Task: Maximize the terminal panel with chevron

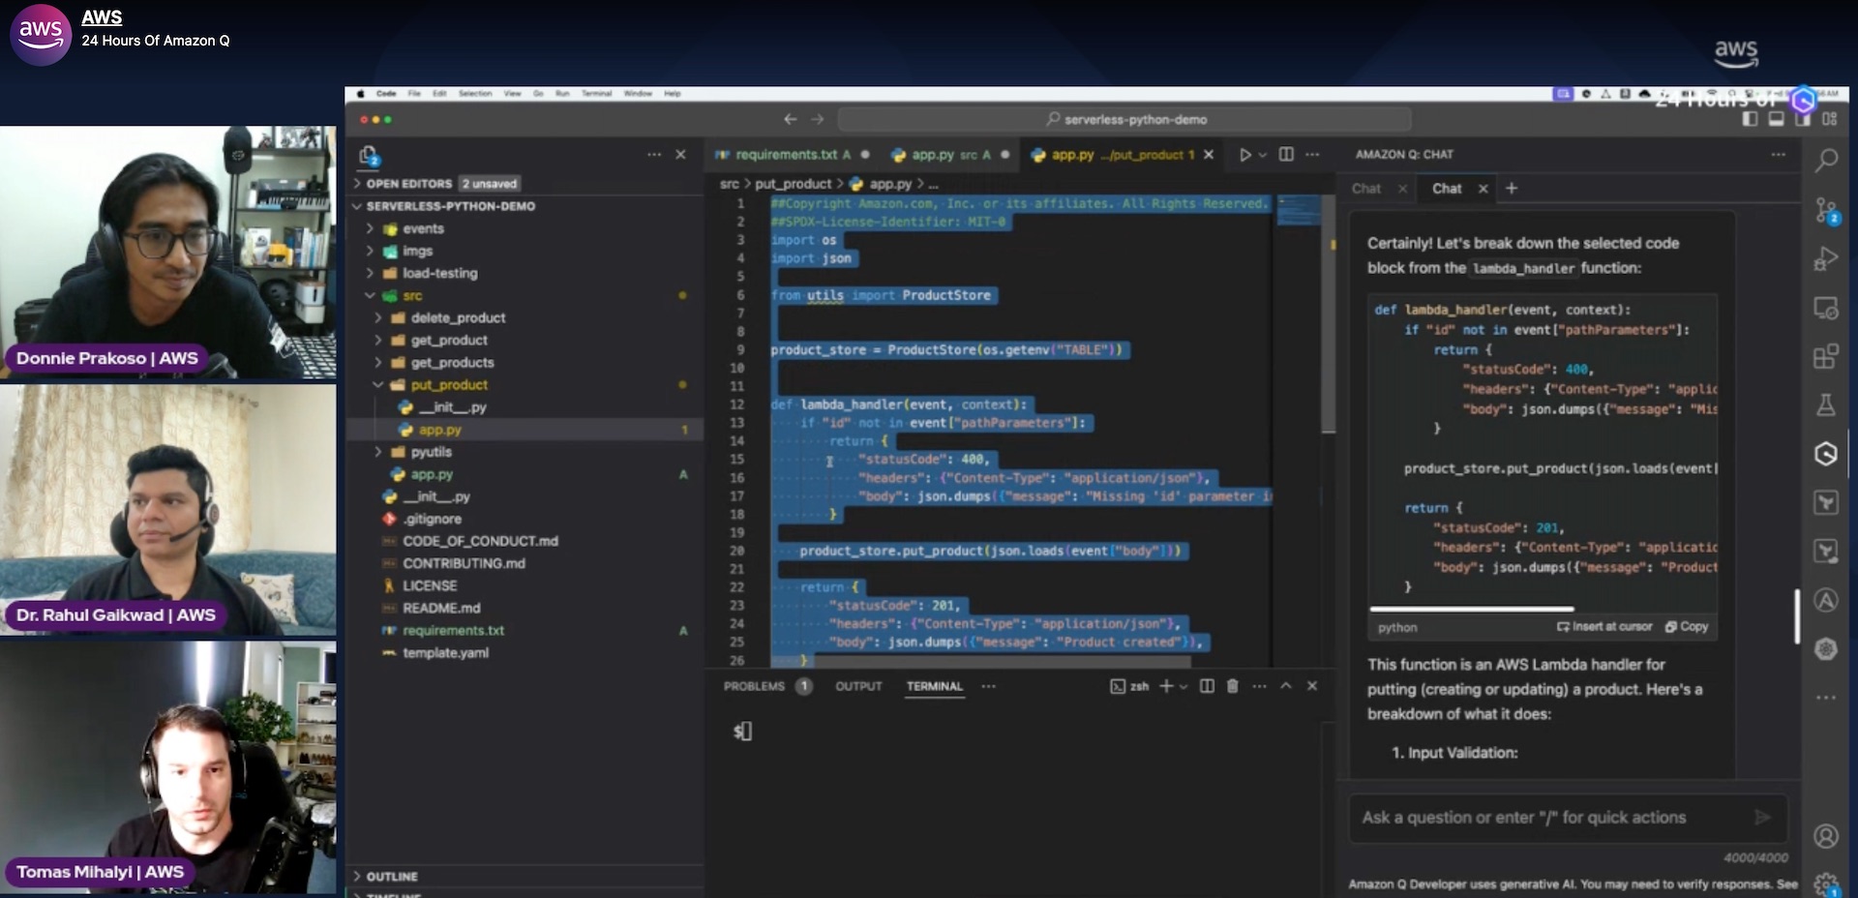Action: click(x=1286, y=686)
